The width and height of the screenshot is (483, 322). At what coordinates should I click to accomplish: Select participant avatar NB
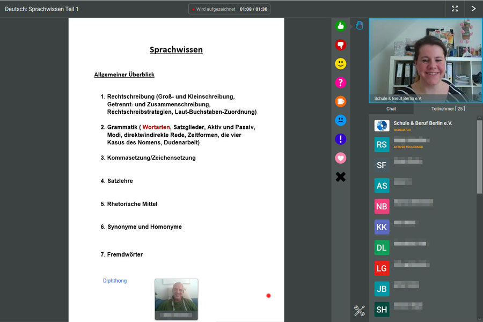pyautogui.click(x=382, y=207)
